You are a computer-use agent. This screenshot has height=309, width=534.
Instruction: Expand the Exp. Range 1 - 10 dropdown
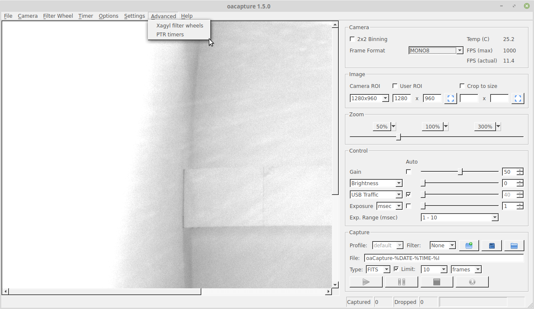(460, 218)
